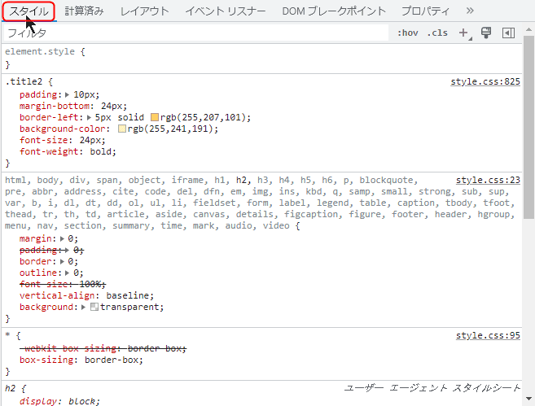Click the struck-through -webkit-box-sizing declaration
This screenshot has width=535, height=406.
point(103,349)
